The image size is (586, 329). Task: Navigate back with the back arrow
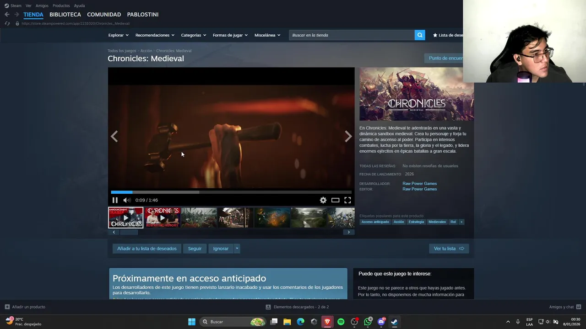[7, 15]
